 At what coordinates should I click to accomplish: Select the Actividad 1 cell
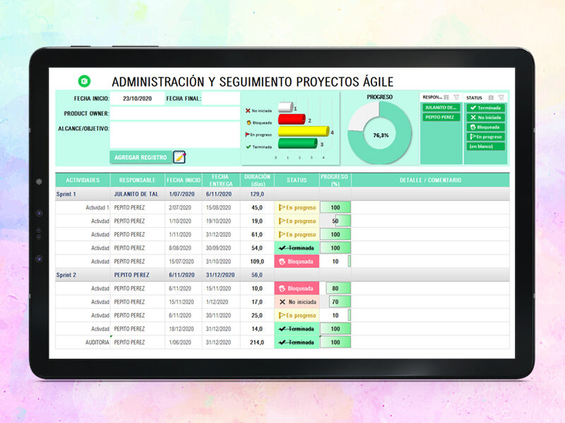83,207
